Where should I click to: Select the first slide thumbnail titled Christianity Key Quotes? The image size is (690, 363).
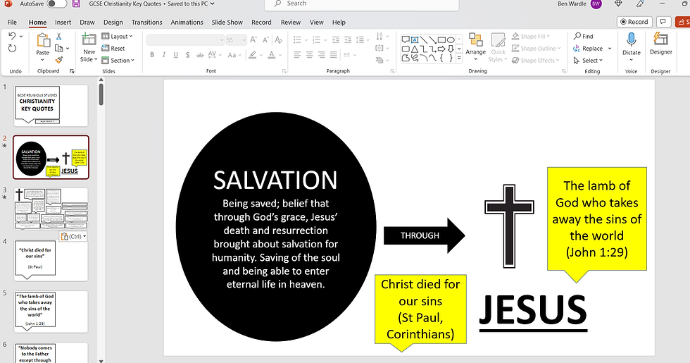tap(51, 106)
